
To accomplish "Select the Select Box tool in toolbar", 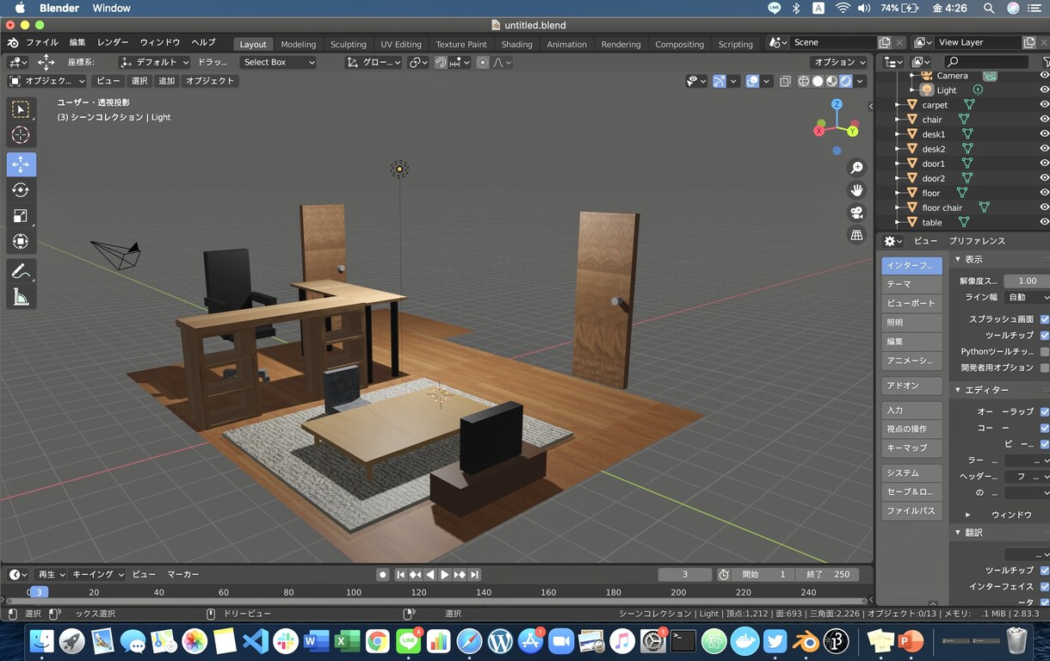I will click(21, 109).
